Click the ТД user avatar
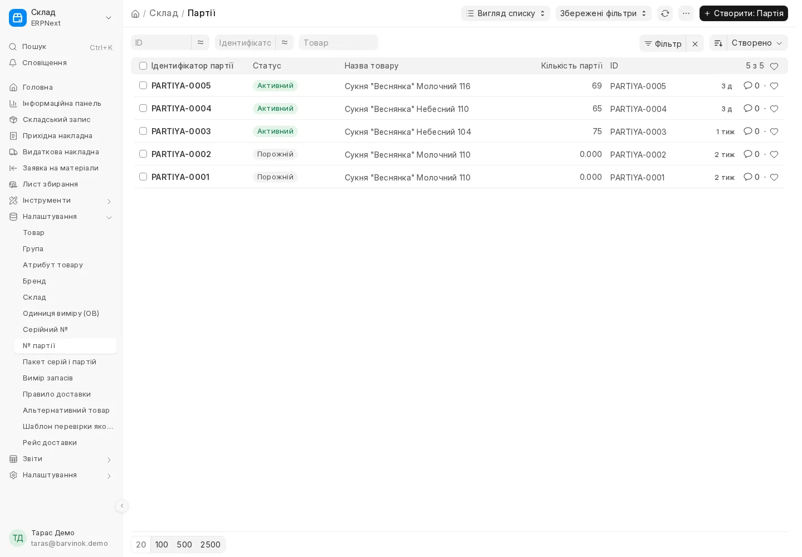This screenshot has height=557, width=802. pyautogui.click(x=18, y=538)
